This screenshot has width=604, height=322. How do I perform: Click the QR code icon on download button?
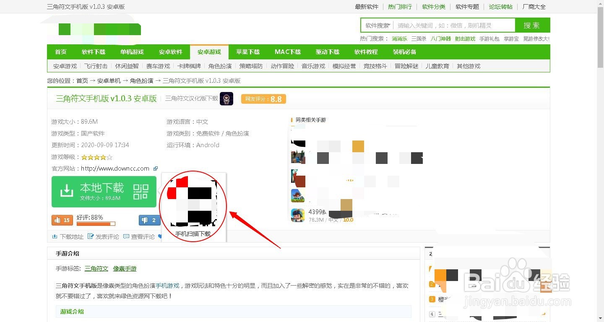tap(141, 192)
